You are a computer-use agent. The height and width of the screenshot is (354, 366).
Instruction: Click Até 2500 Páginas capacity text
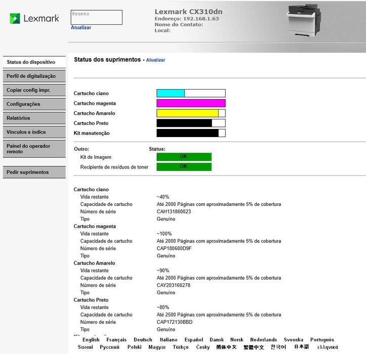219,315
